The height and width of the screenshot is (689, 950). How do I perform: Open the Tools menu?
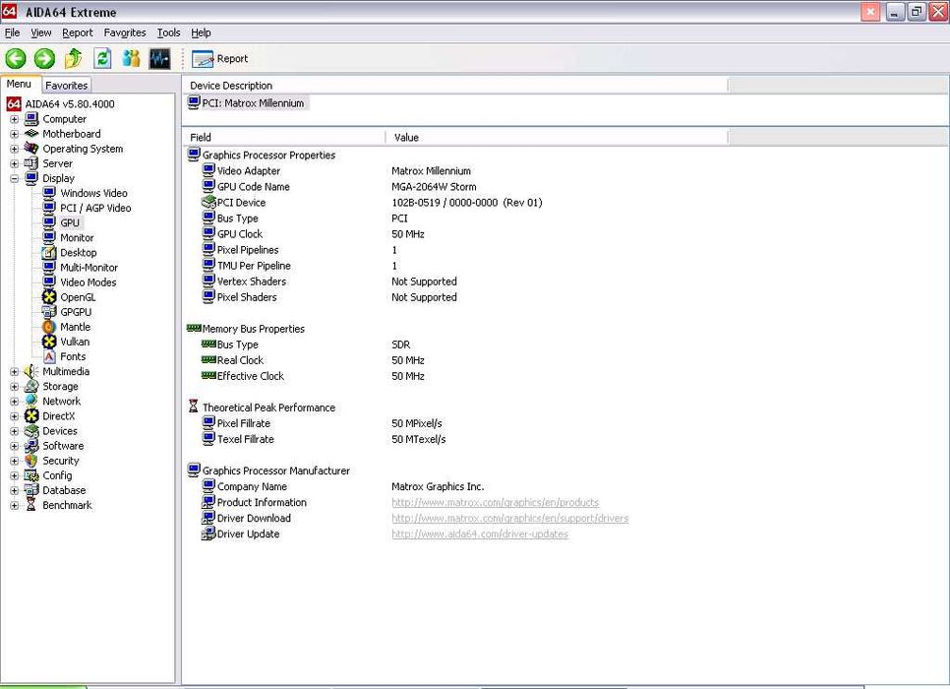168,32
